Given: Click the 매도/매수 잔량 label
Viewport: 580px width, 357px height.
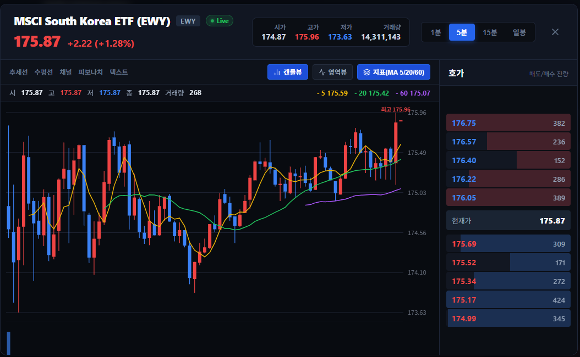Looking at the screenshot, I should coord(549,74).
